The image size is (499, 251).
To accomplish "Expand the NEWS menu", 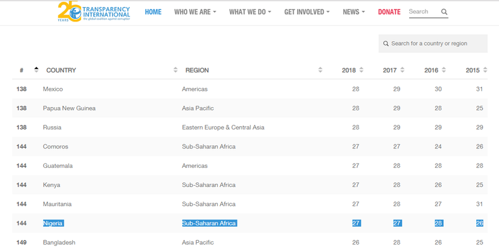I will tap(353, 12).
